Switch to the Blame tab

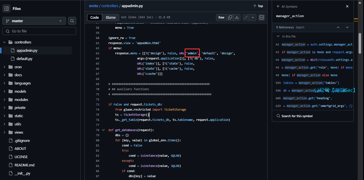(111, 17)
